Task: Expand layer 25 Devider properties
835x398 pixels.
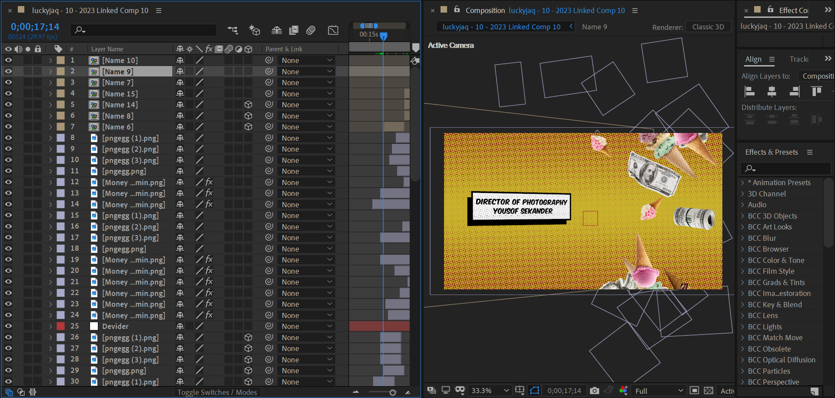Action: click(x=50, y=326)
